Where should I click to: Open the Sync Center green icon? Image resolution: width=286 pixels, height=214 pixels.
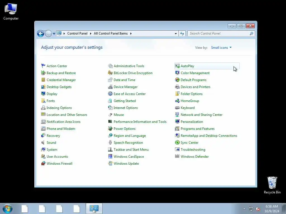pos(177,142)
